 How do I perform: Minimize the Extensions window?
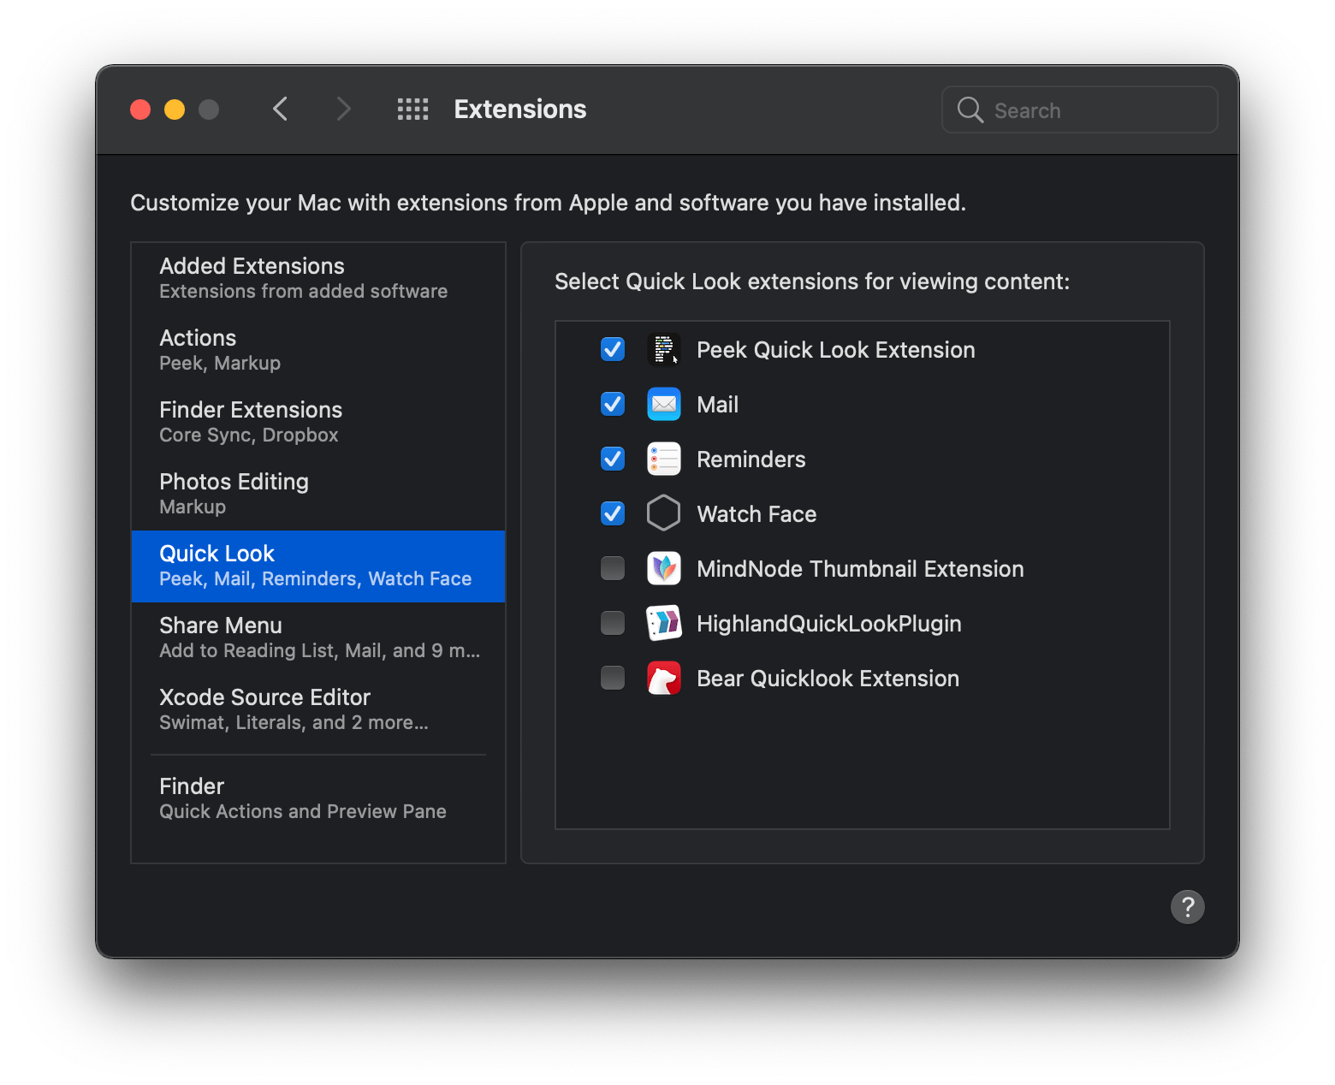tap(175, 110)
